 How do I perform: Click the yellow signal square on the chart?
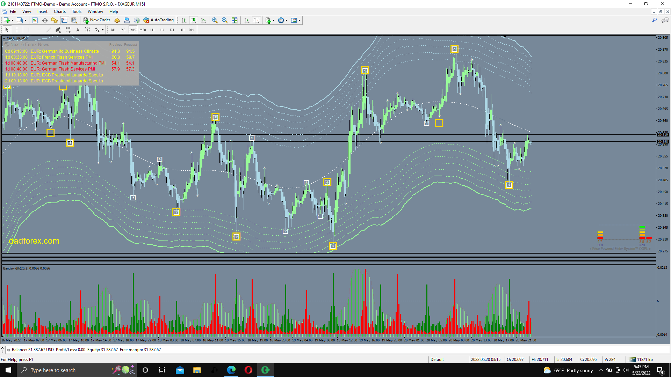(439, 123)
